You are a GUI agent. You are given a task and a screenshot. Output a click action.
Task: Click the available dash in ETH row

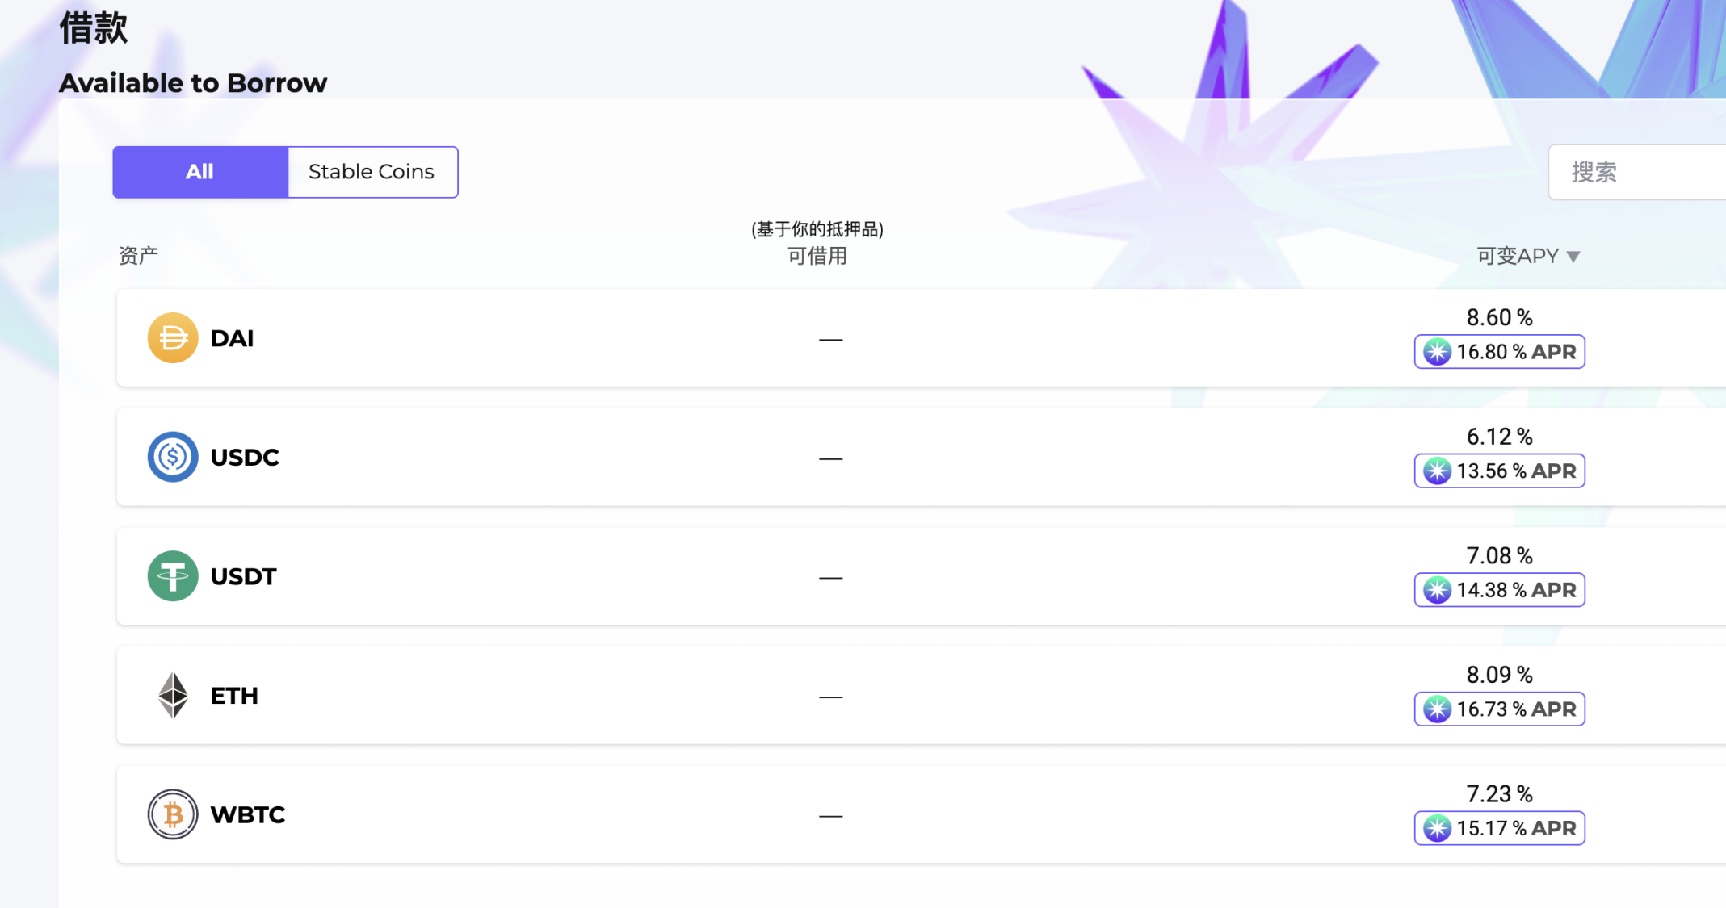click(830, 697)
